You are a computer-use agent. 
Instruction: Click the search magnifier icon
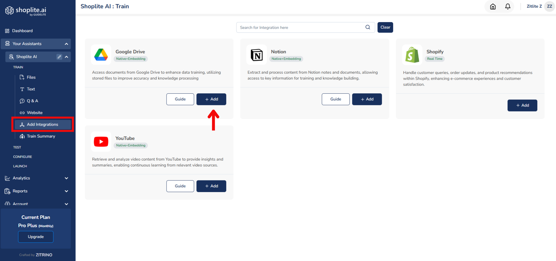tap(368, 27)
